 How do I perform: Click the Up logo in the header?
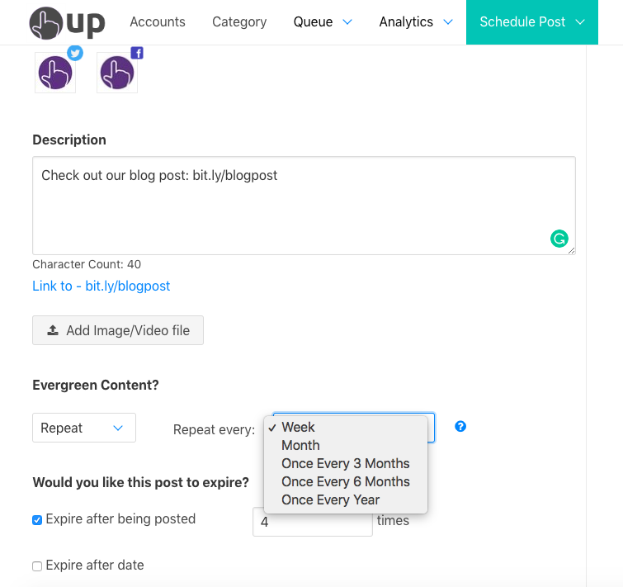(67, 22)
